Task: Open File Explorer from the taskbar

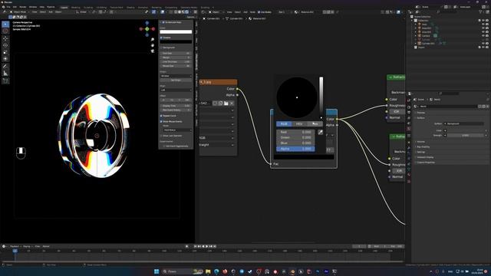Action: tap(208, 271)
